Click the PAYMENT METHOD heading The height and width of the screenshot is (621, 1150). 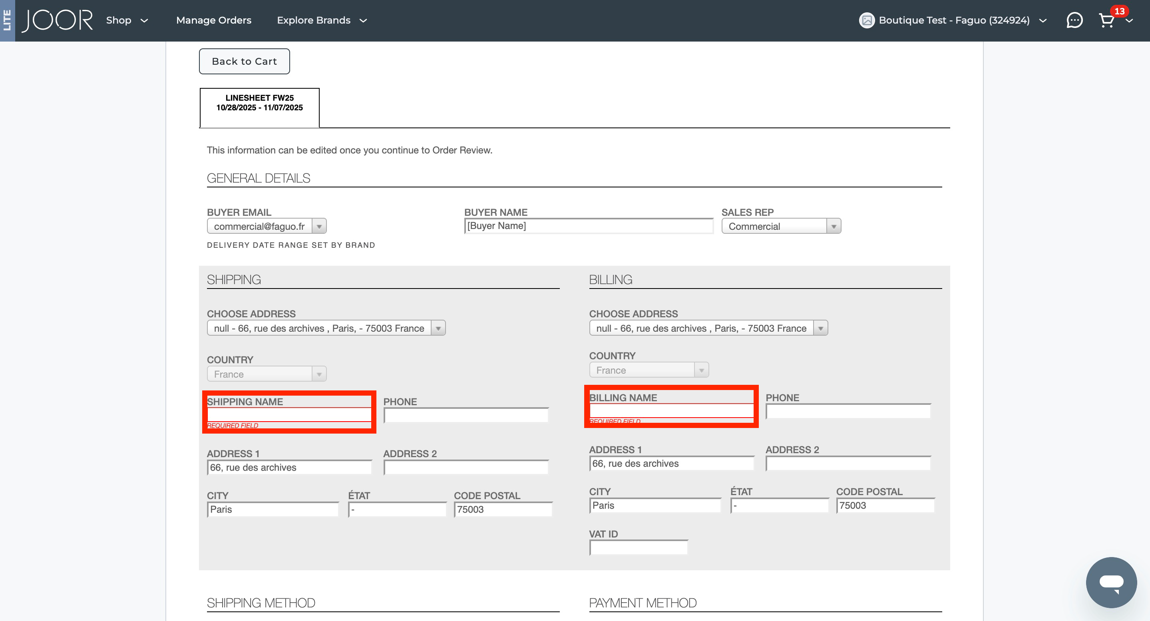coord(643,603)
